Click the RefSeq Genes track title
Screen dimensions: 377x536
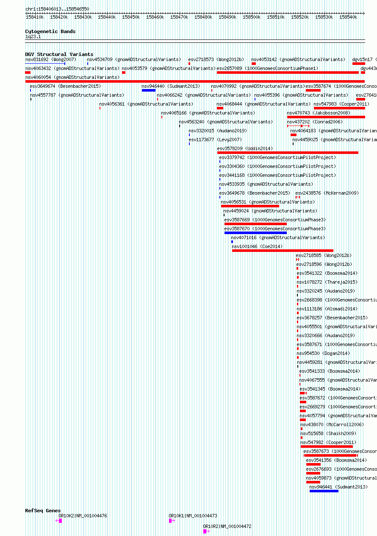(43, 511)
